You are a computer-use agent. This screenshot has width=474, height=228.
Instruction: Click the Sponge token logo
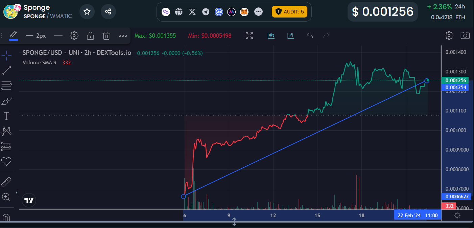tap(11, 12)
